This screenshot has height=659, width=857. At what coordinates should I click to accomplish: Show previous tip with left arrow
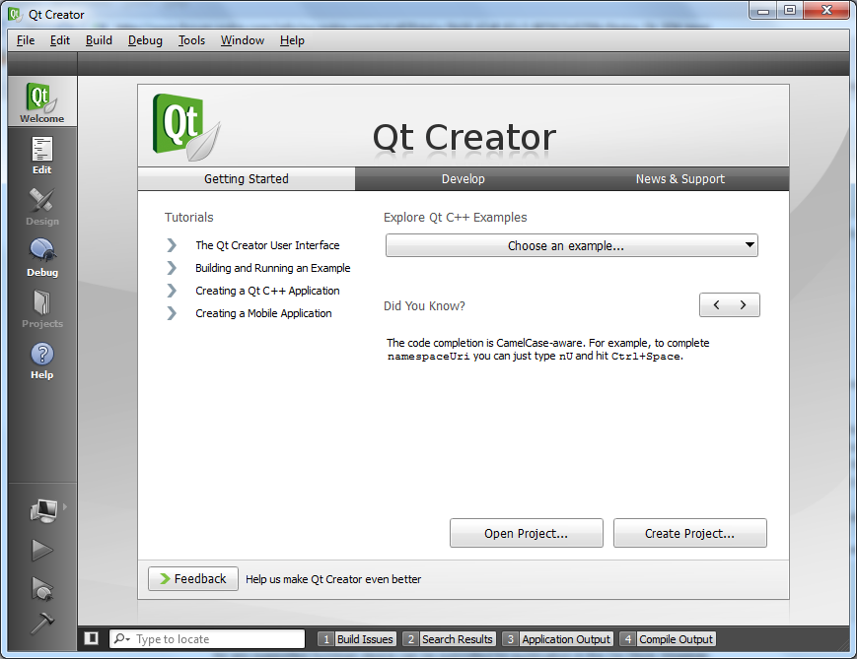click(x=716, y=304)
